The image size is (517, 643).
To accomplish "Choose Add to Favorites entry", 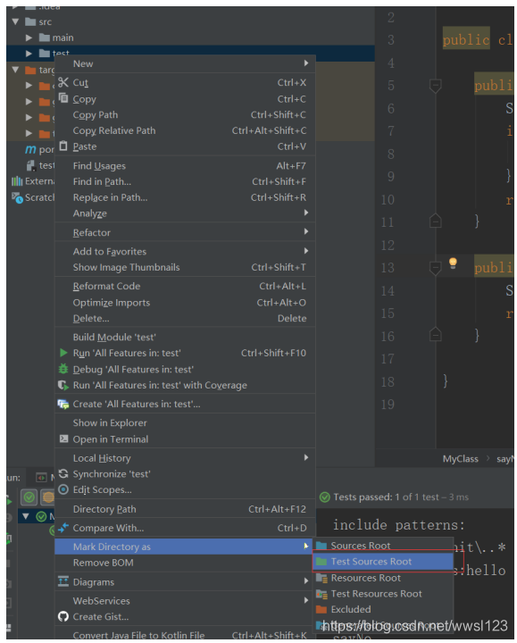I will [185, 251].
